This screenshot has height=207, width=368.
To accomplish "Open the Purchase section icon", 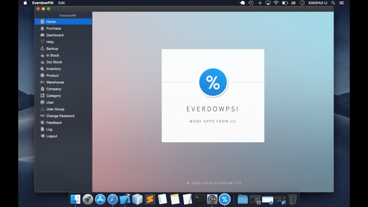I will point(42,28).
